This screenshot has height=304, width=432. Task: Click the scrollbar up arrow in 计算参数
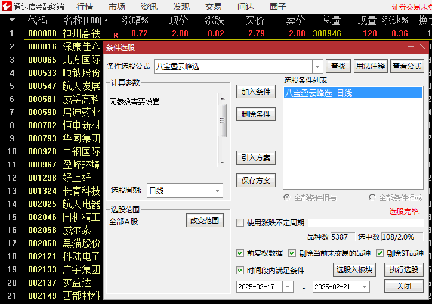coord(223,98)
